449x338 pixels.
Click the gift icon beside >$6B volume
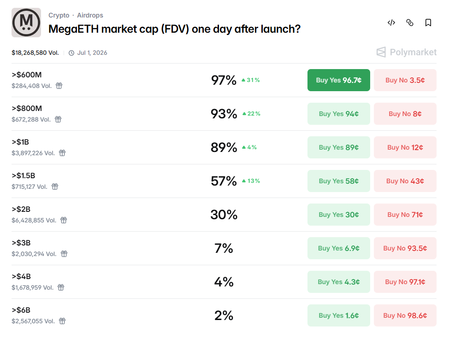click(62, 321)
